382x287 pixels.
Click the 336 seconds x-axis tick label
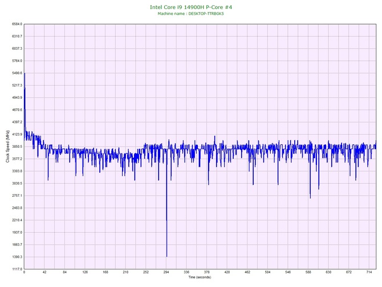[x=186, y=272]
